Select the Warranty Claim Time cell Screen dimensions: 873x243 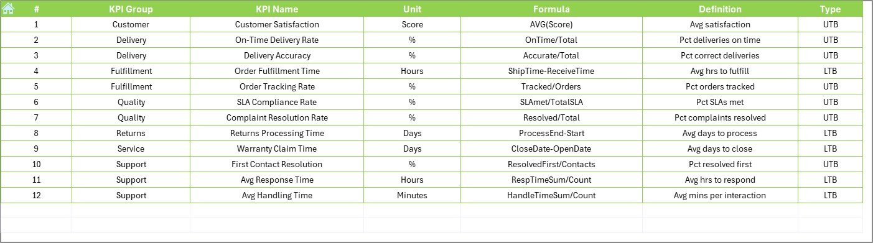[277, 149]
